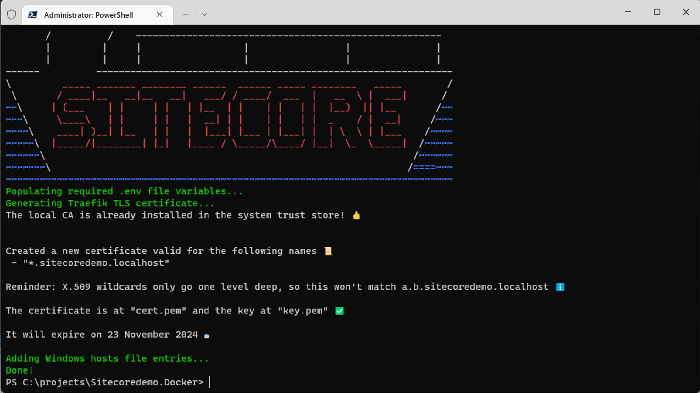
Task: Close the Administrator: PowerShell tab
Action: tap(159, 14)
